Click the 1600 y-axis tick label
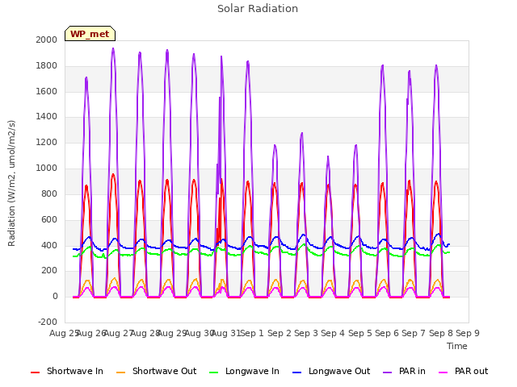517x387 pixels. tap(47, 91)
